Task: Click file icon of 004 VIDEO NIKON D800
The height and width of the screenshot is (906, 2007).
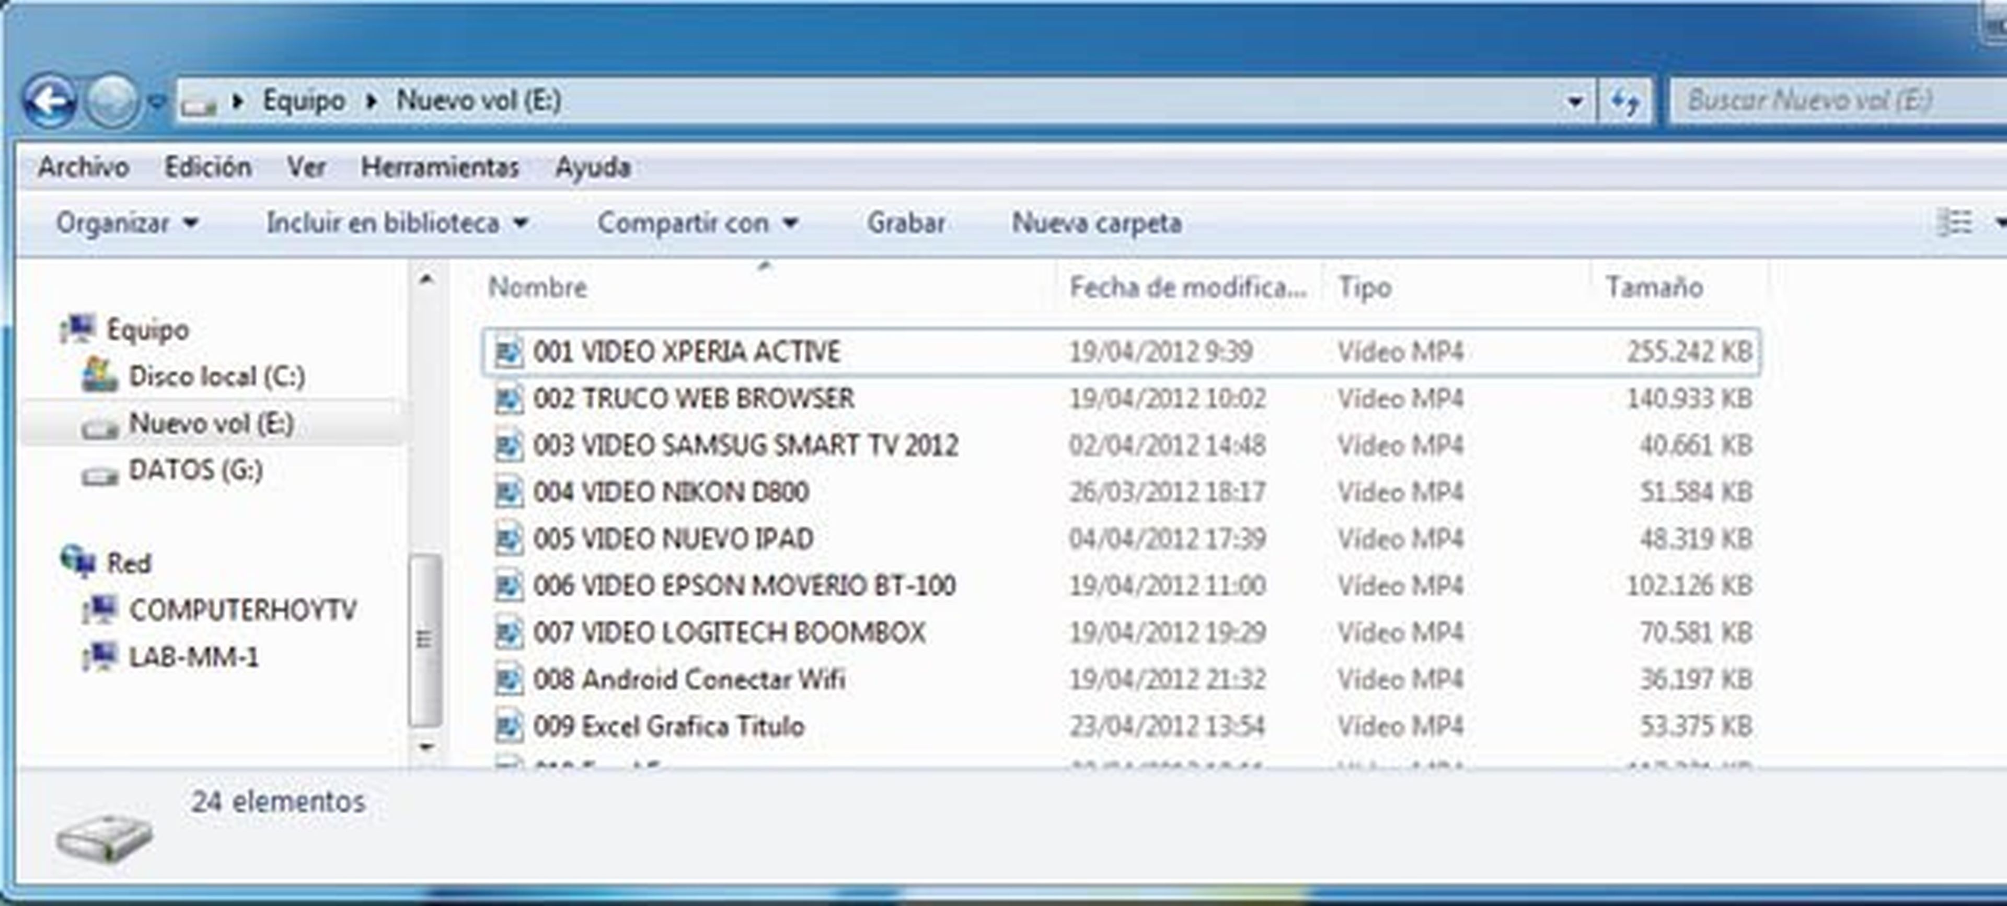Action: point(509,492)
